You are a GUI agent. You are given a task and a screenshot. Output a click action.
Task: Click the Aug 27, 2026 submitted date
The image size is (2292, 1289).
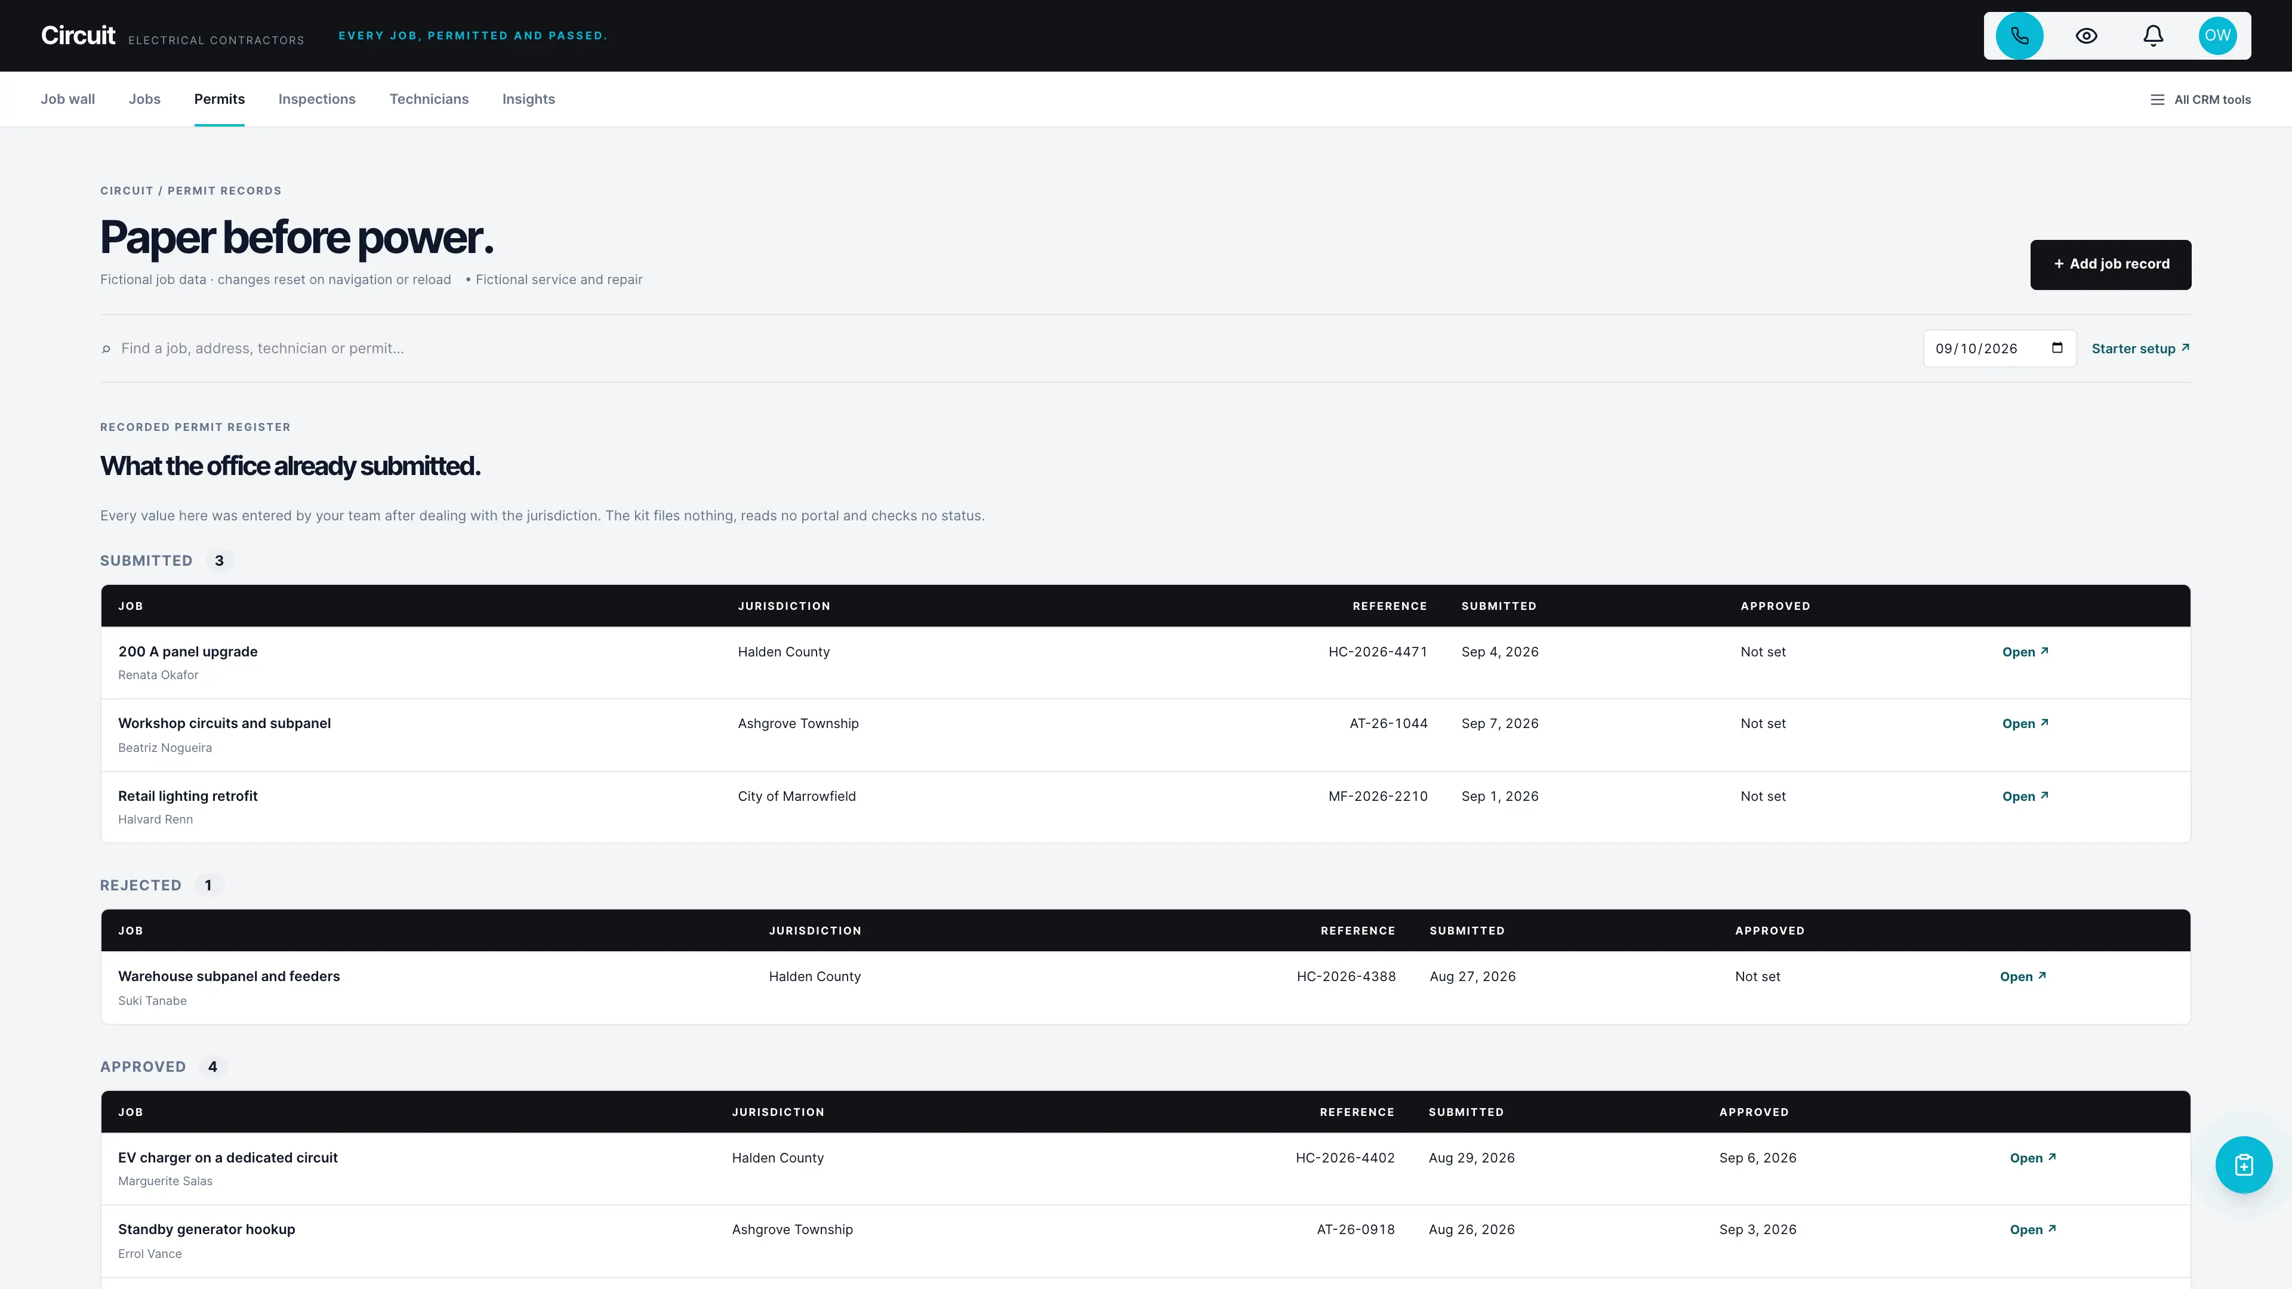coord(1472,977)
